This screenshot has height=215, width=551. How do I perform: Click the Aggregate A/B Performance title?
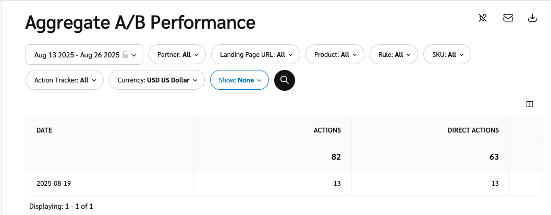pyautogui.click(x=140, y=22)
